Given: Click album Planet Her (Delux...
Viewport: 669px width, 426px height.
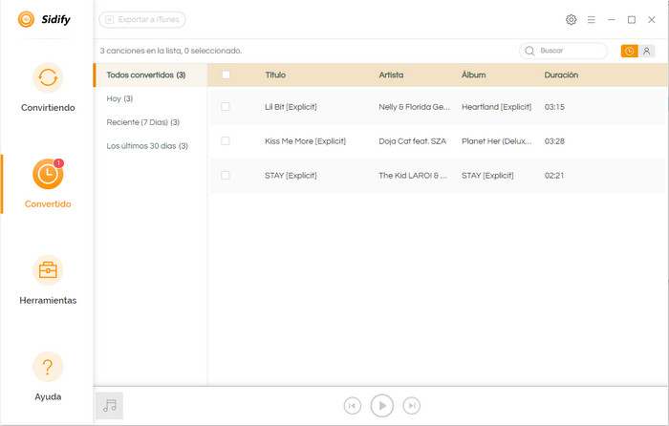Looking at the screenshot, I should point(497,141).
